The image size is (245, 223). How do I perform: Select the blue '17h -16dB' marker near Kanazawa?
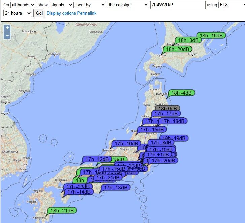coord(127,144)
